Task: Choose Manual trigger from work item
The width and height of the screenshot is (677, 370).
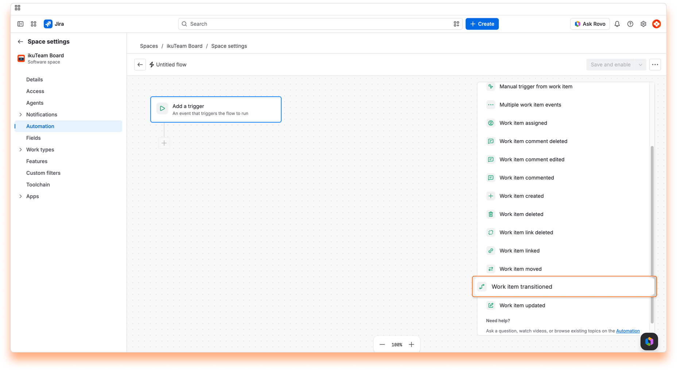Action: coord(564,86)
